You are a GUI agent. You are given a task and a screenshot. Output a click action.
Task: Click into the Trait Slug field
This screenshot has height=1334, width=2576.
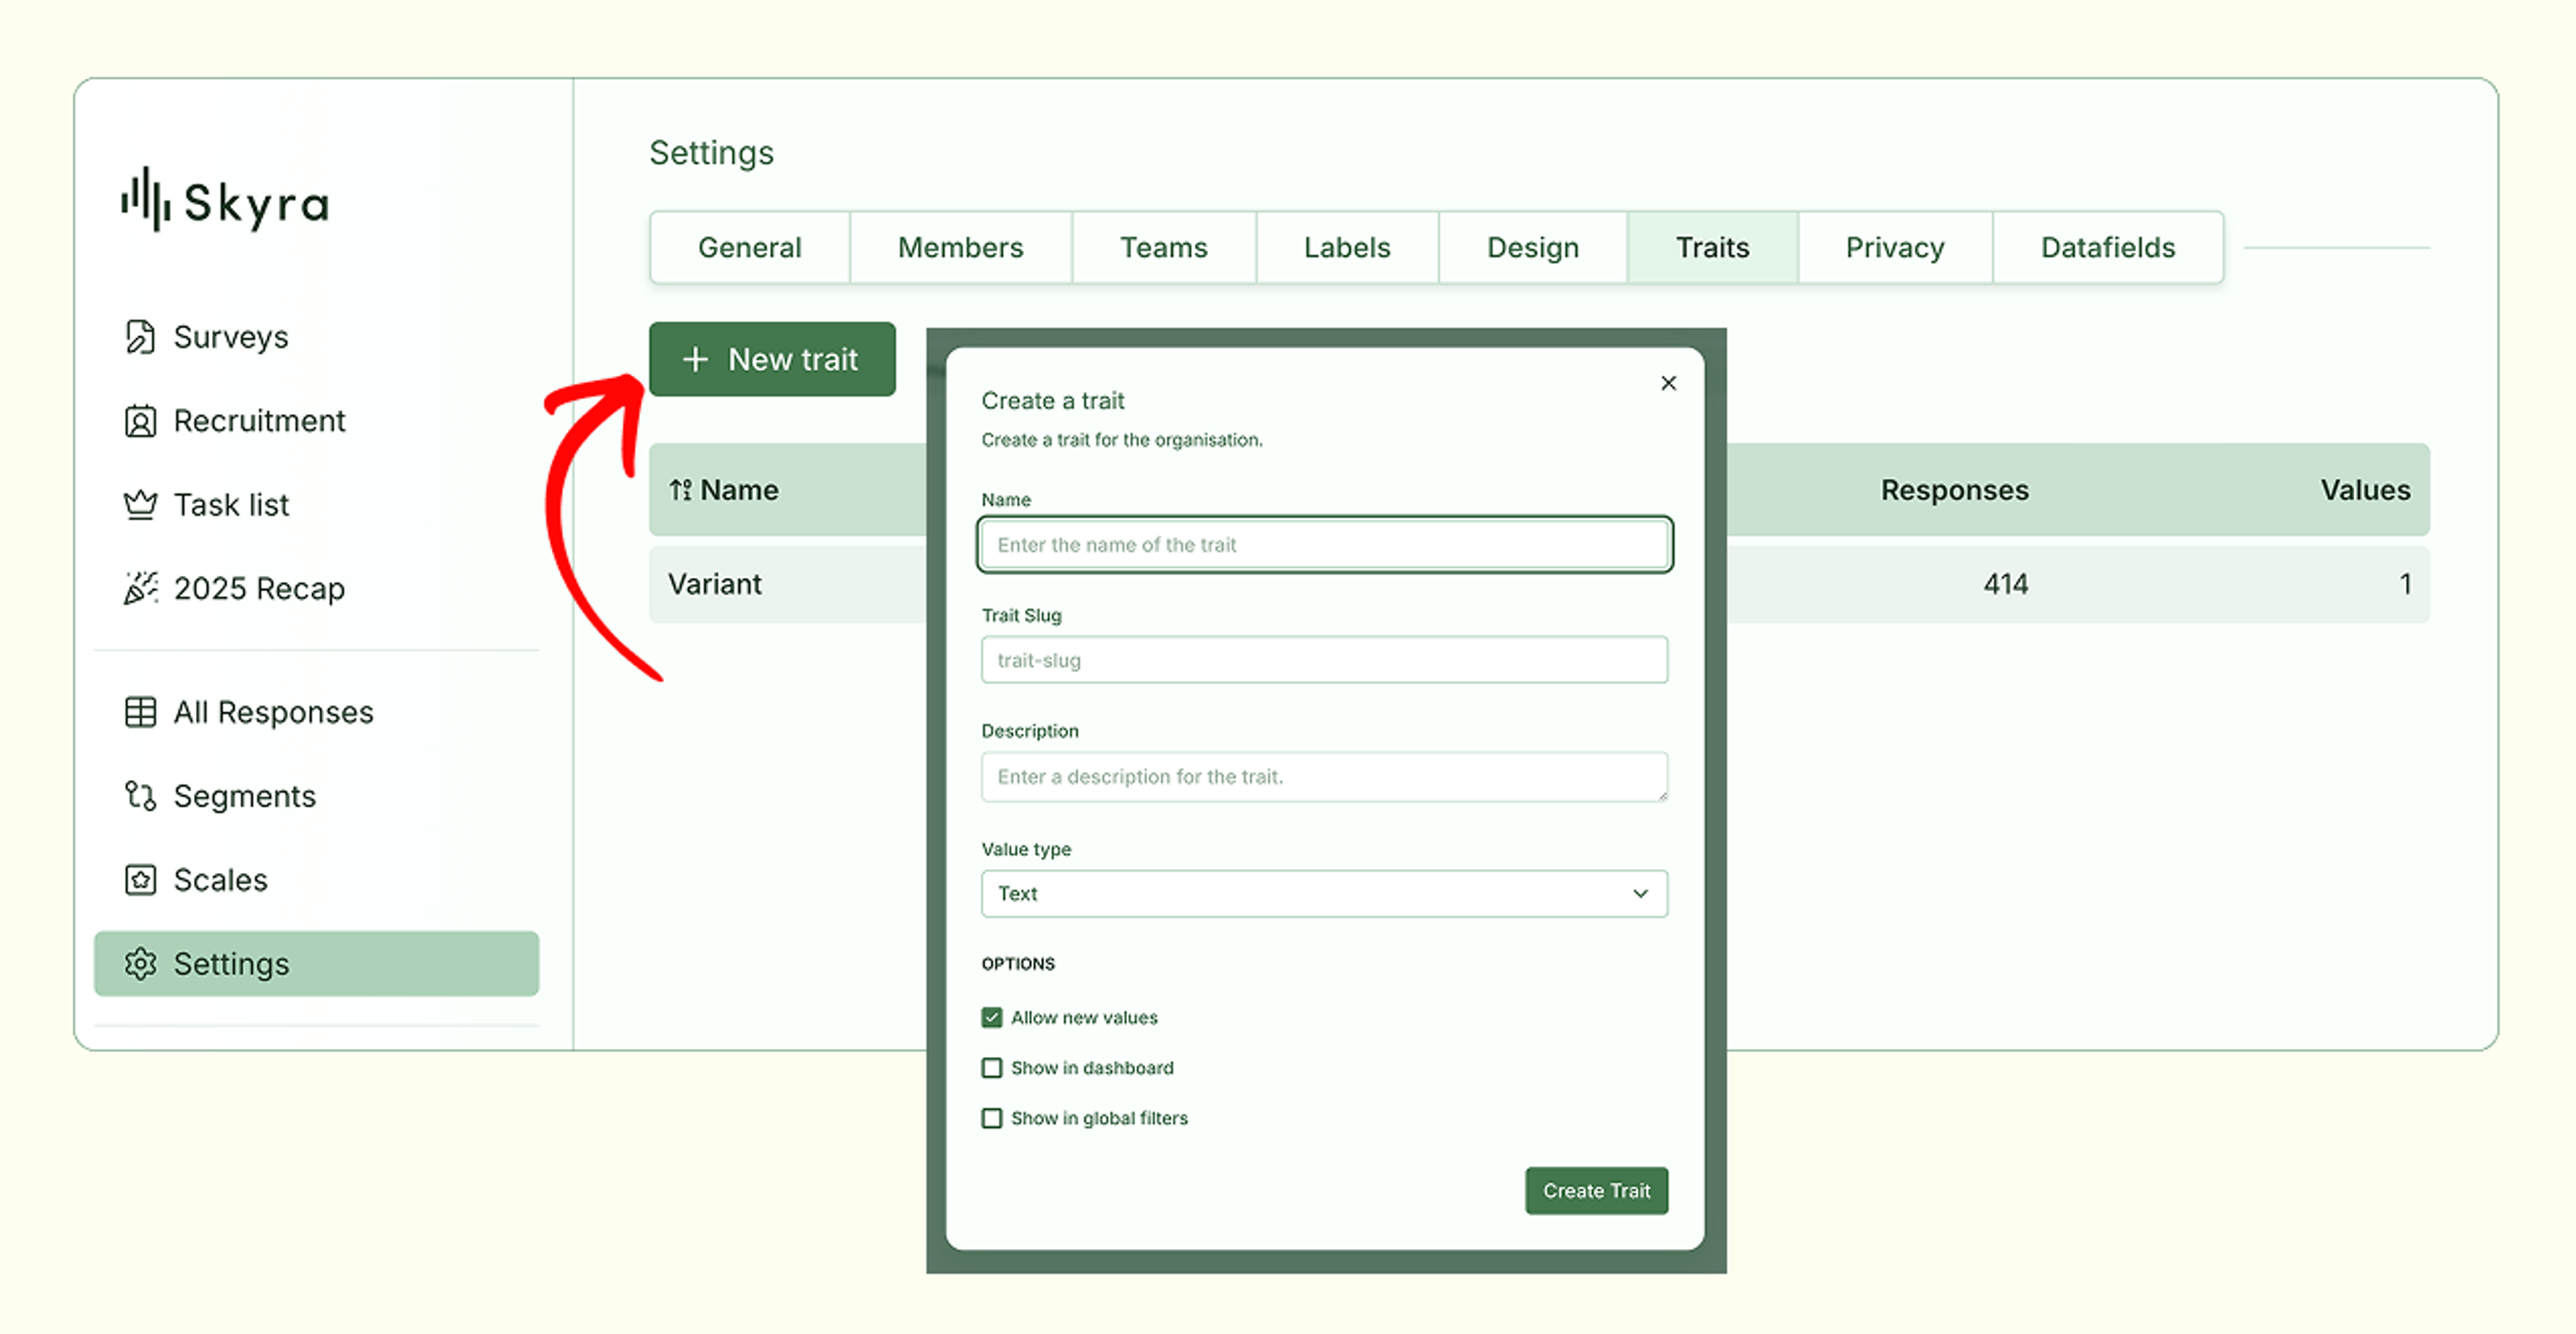(1324, 660)
